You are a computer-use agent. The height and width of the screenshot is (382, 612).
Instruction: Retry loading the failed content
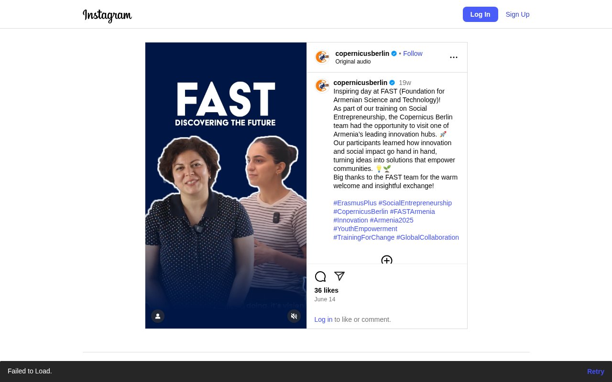point(595,371)
